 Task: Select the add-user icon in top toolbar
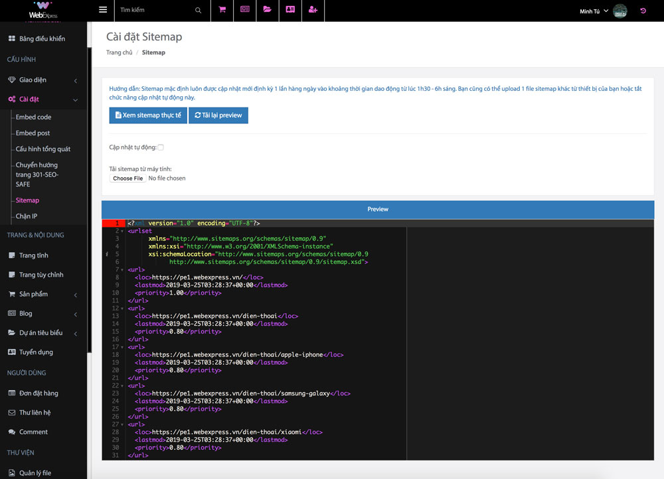click(x=313, y=10)
